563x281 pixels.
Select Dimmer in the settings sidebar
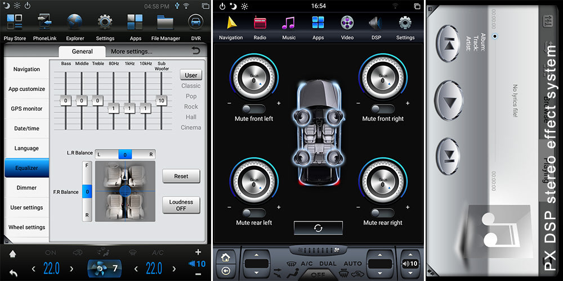pos(26,188)
